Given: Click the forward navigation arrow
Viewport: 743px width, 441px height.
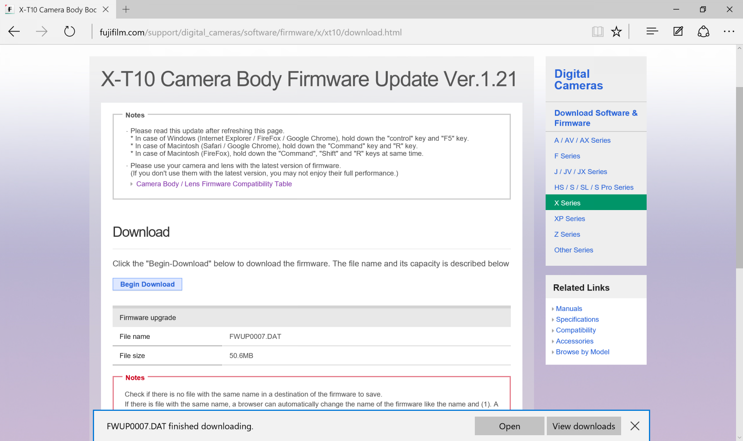Looking at the screenshot, I should click(41, 32).
